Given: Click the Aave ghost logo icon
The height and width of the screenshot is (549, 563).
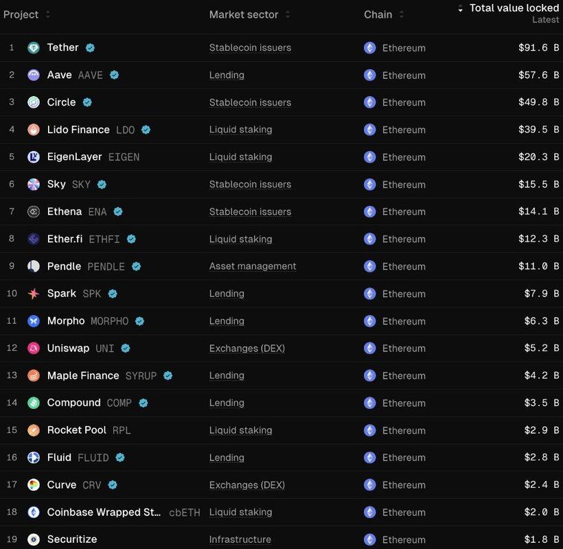Looking at the screenshot, I should pos(34,75).
